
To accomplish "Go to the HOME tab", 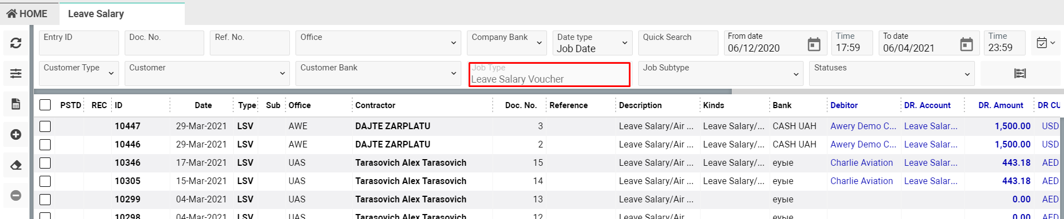I will [27, 13].
